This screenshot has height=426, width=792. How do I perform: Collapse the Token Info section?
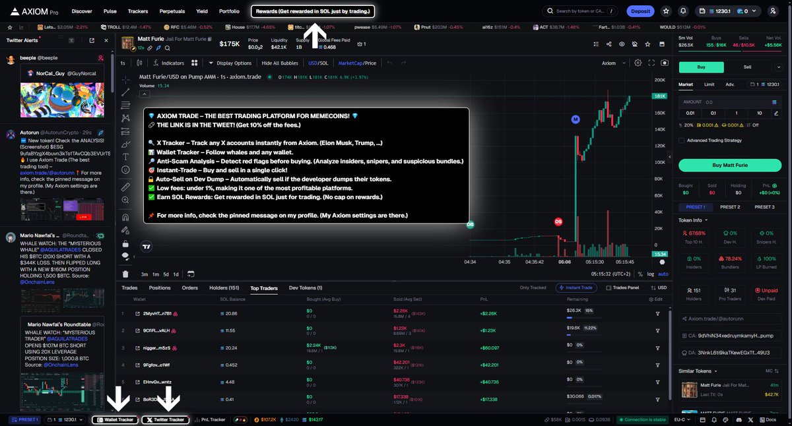click(x=693, y=220)
